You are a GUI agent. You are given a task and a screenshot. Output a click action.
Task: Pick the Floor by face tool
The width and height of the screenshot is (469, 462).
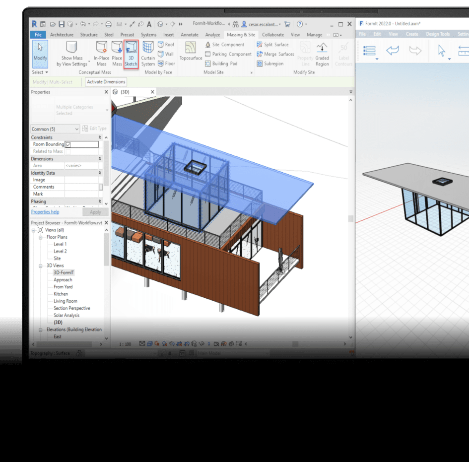[x=166, y=64]
